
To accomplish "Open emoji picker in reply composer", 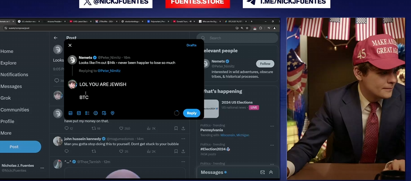I will click(x=96, y=113).
